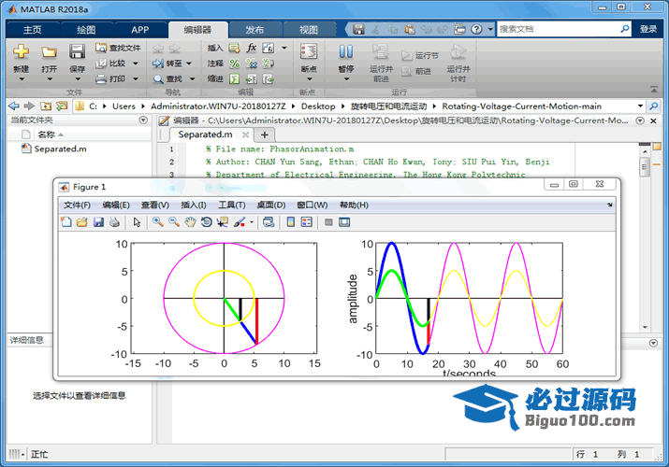Open the address path history dropdown
This screenshot has height=467, width=669.
click(640, 106)
